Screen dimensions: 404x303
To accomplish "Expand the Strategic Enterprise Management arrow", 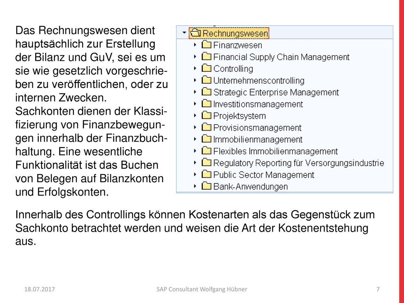I will click(x=195, y=92).
